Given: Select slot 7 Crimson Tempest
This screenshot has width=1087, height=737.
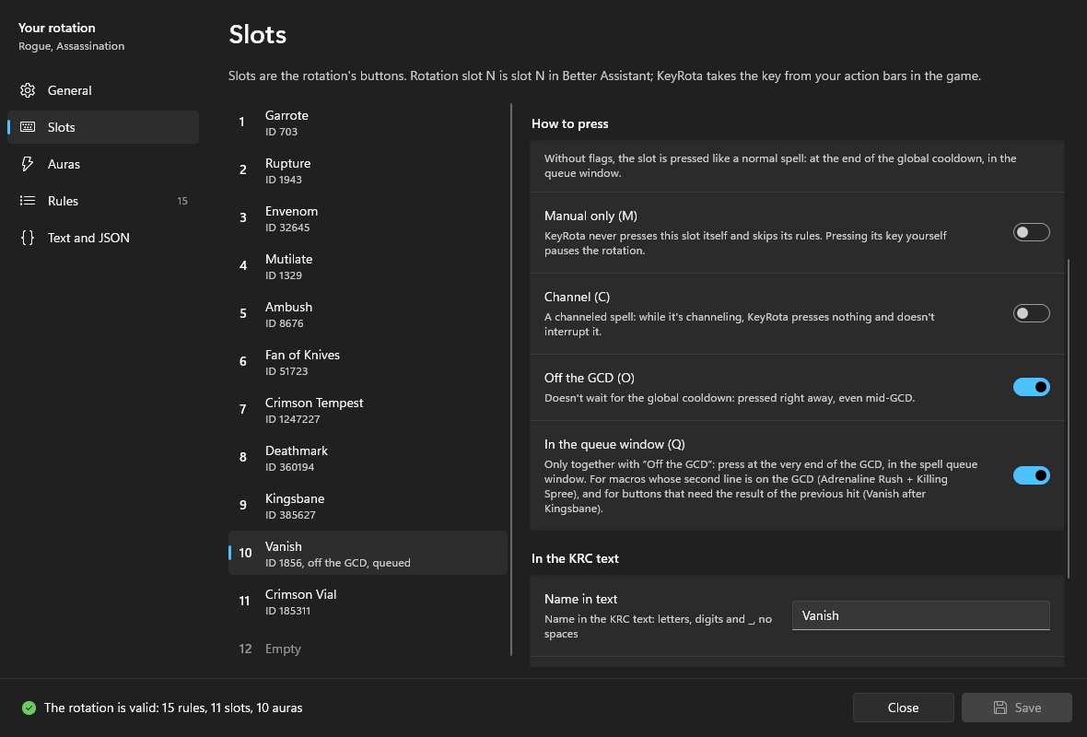Looking at the screenshot, I should [x=368, y=410].
